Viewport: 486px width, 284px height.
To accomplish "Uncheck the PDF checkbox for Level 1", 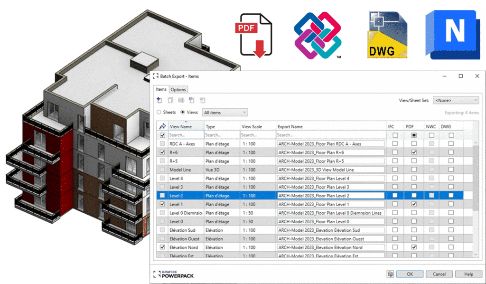I will [x=414, y=204].
